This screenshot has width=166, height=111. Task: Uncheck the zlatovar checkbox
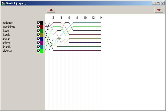point(39,51)
